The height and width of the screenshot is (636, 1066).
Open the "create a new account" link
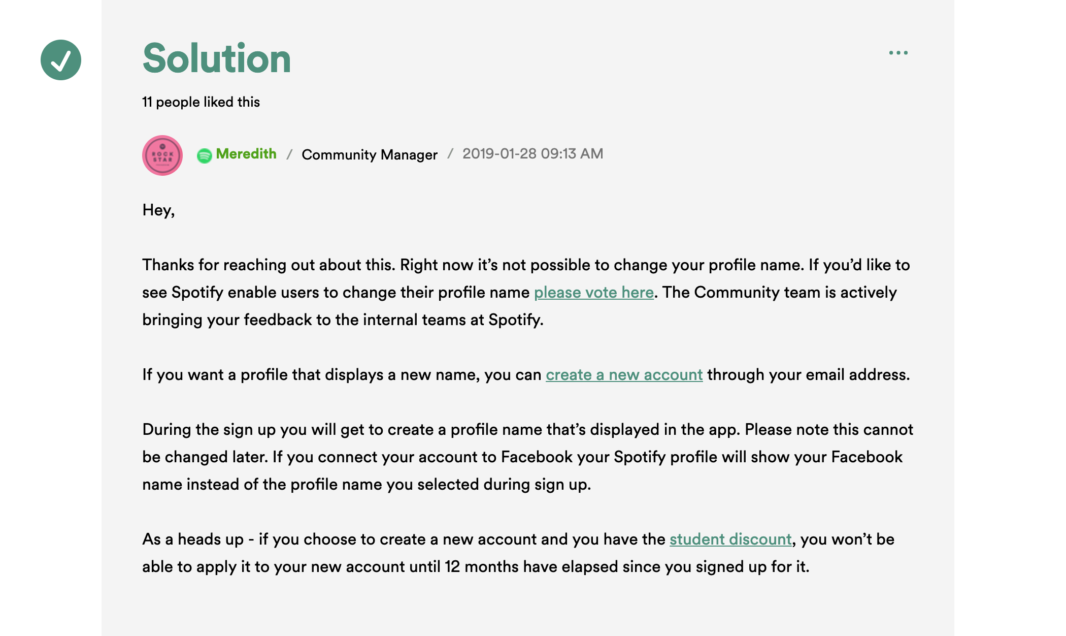(x=624, y=375)
